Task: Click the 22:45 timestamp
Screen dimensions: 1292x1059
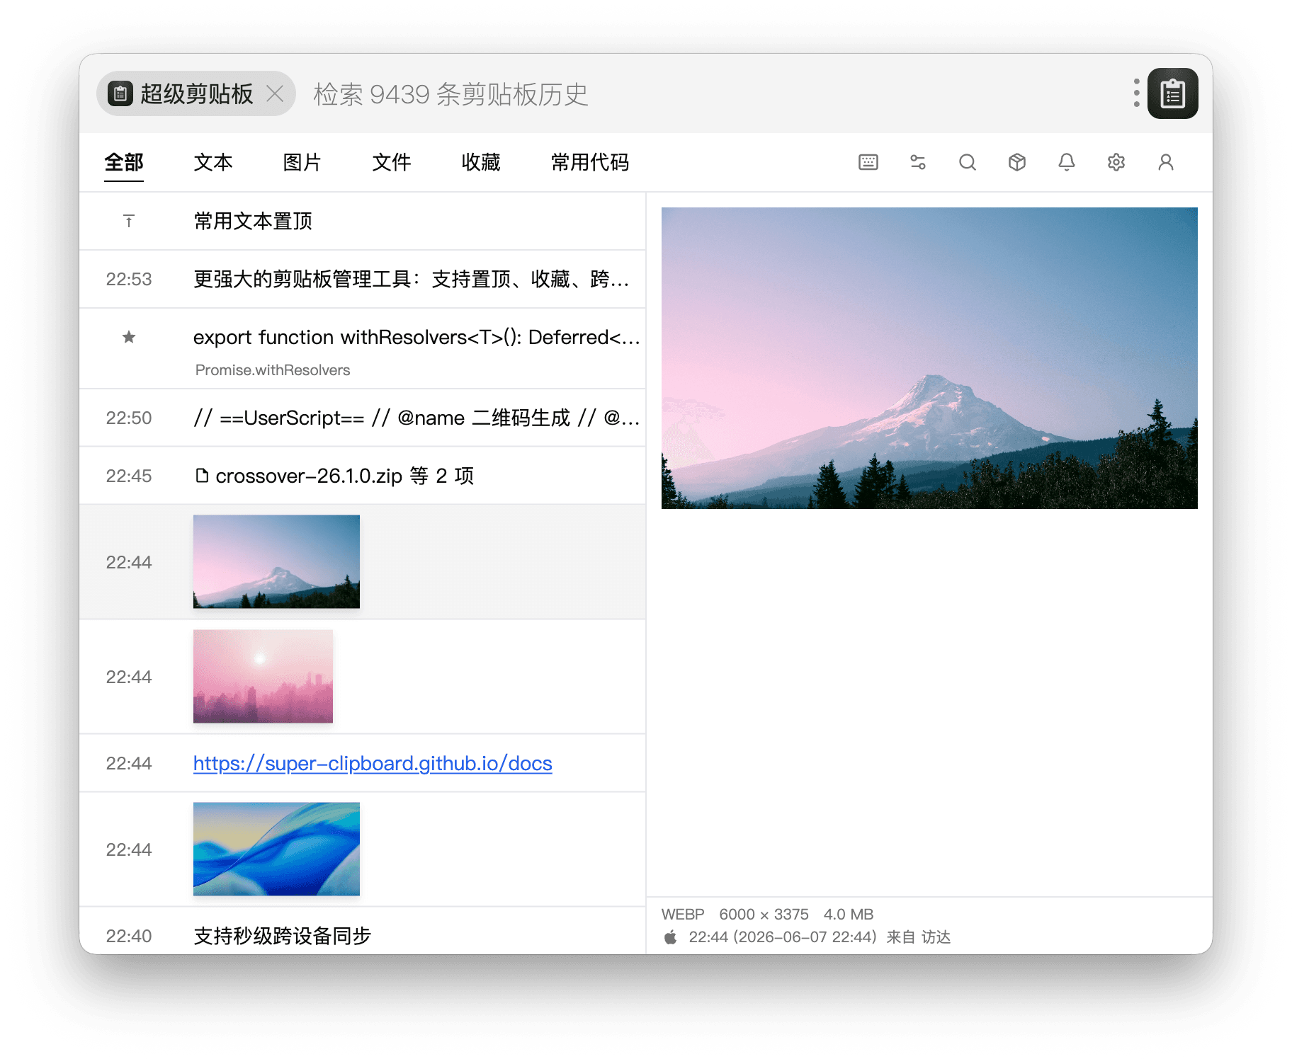Action: (x=128, y=476)
